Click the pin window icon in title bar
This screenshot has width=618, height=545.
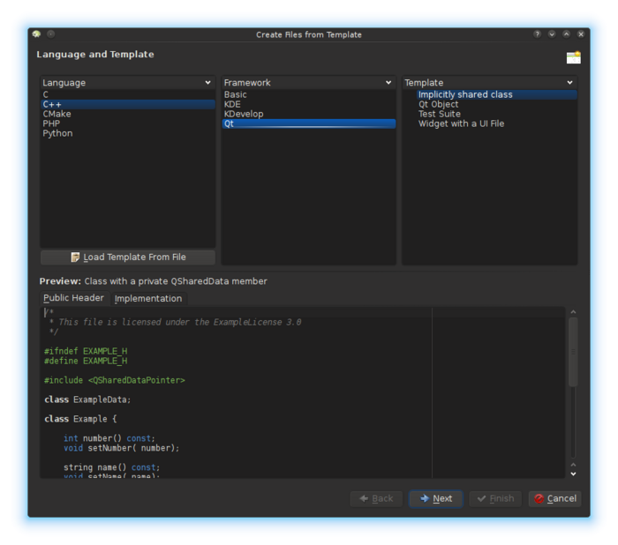click(51, 34)
